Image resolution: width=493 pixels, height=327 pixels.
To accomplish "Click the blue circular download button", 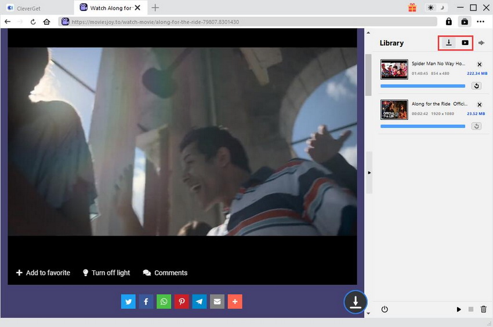I will [x=356, y=302].
